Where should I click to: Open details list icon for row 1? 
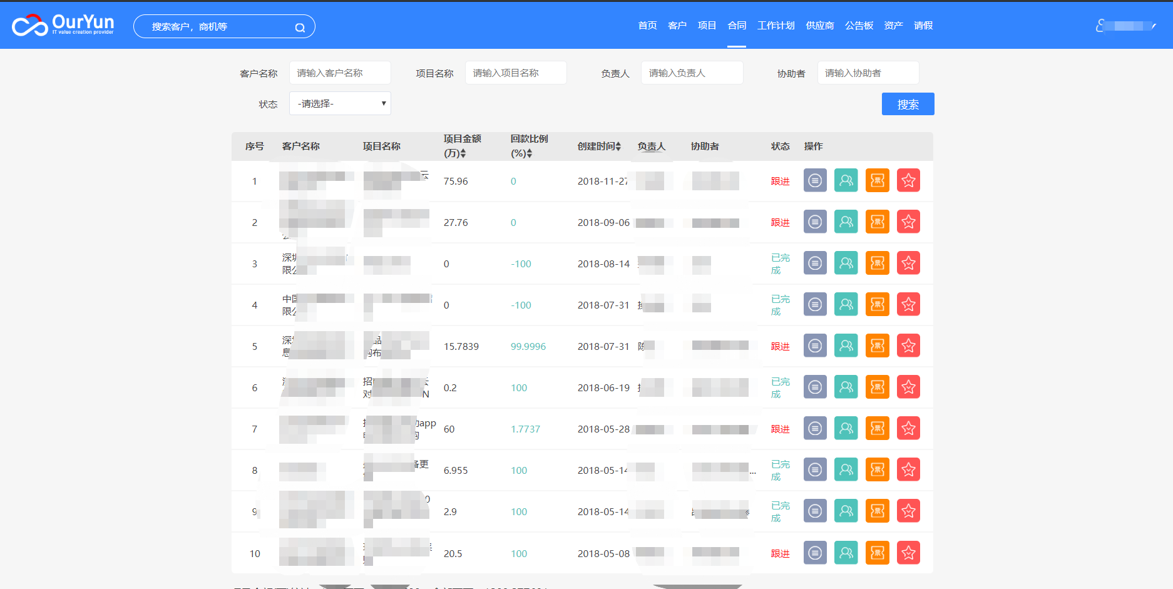(815, 180)
